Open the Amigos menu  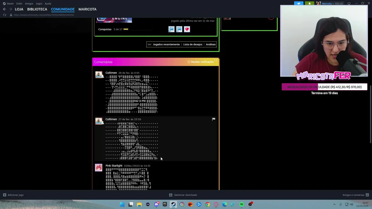tap(29, 3)
